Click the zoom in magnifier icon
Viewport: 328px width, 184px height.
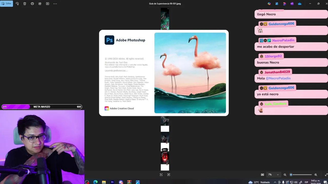click(316, 175)
